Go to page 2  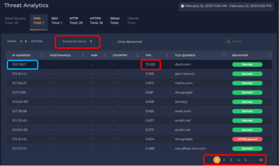point(224,160)
